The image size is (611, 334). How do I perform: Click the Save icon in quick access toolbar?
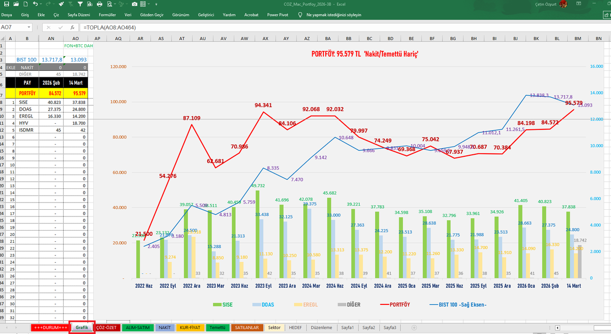tap(7, 4)
